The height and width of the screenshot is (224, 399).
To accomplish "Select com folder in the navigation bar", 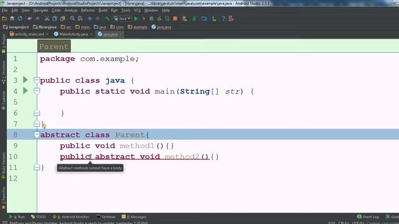I will click(x=117, y=27).
